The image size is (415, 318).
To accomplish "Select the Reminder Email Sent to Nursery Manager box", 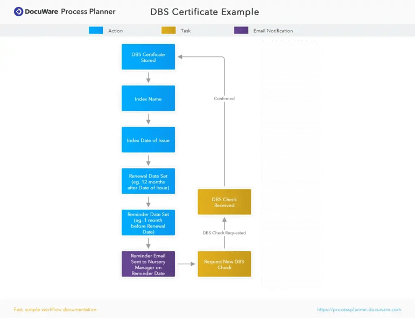I will tap(148, 264).
